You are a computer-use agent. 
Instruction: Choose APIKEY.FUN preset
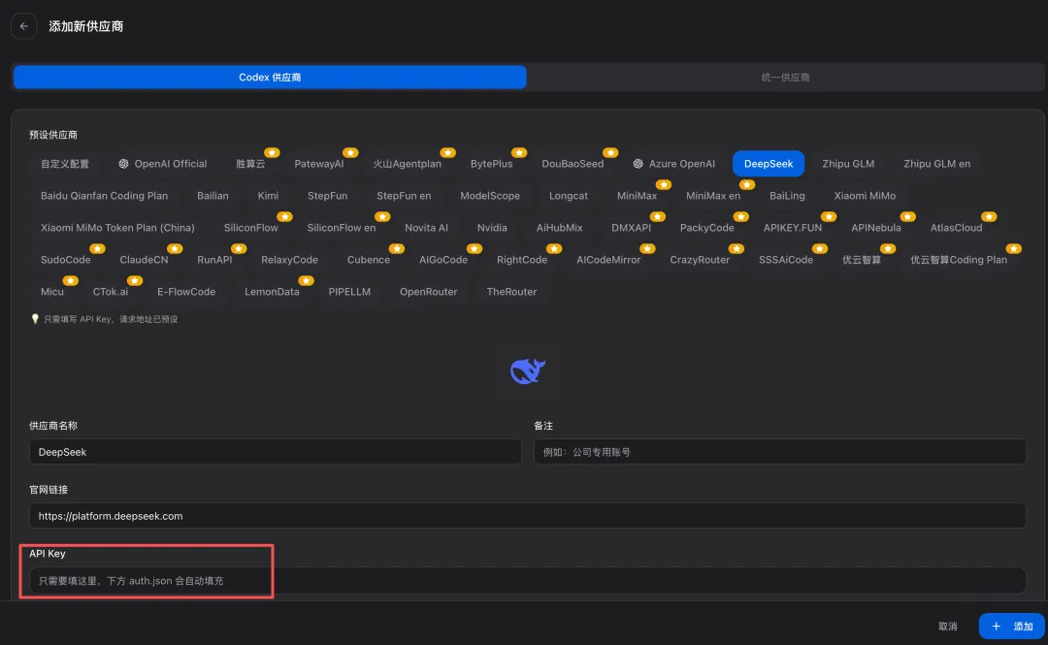(793, 228)
